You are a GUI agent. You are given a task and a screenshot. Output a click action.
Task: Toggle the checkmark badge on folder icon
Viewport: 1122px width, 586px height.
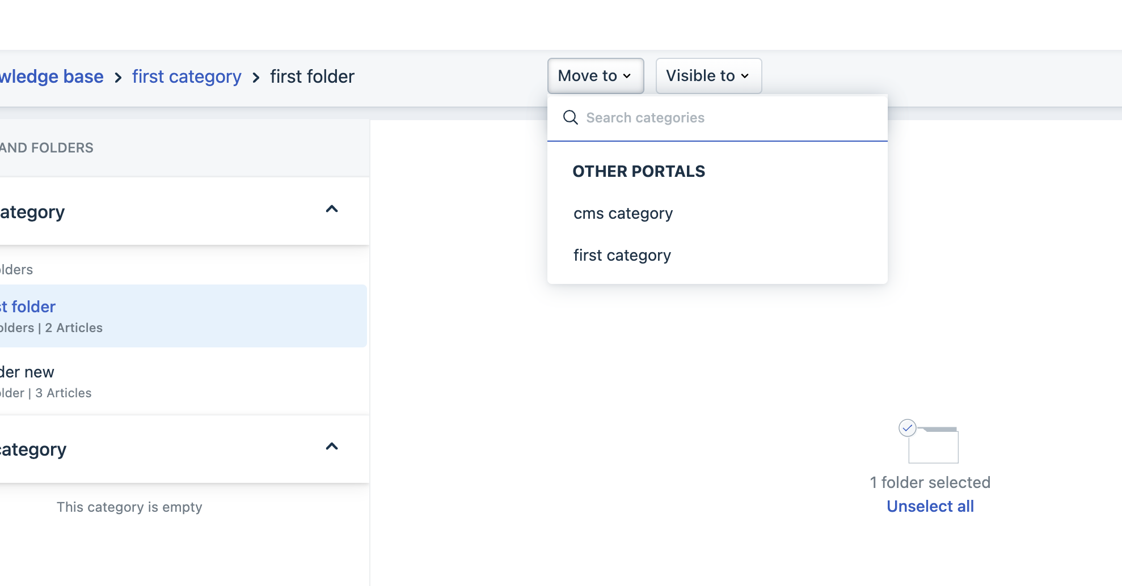point(908,428)
